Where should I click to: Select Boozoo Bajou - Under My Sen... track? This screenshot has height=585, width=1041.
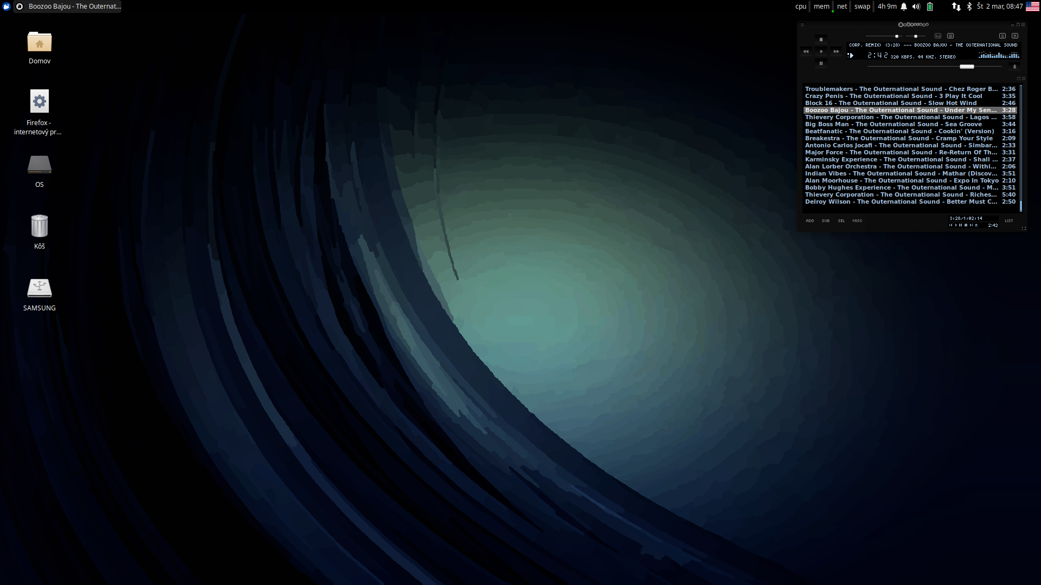tap(910, 110)
